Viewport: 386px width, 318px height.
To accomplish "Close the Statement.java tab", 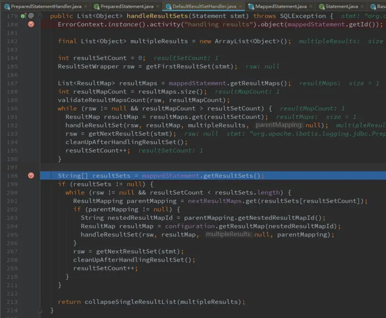I will (x=362, y=6).
